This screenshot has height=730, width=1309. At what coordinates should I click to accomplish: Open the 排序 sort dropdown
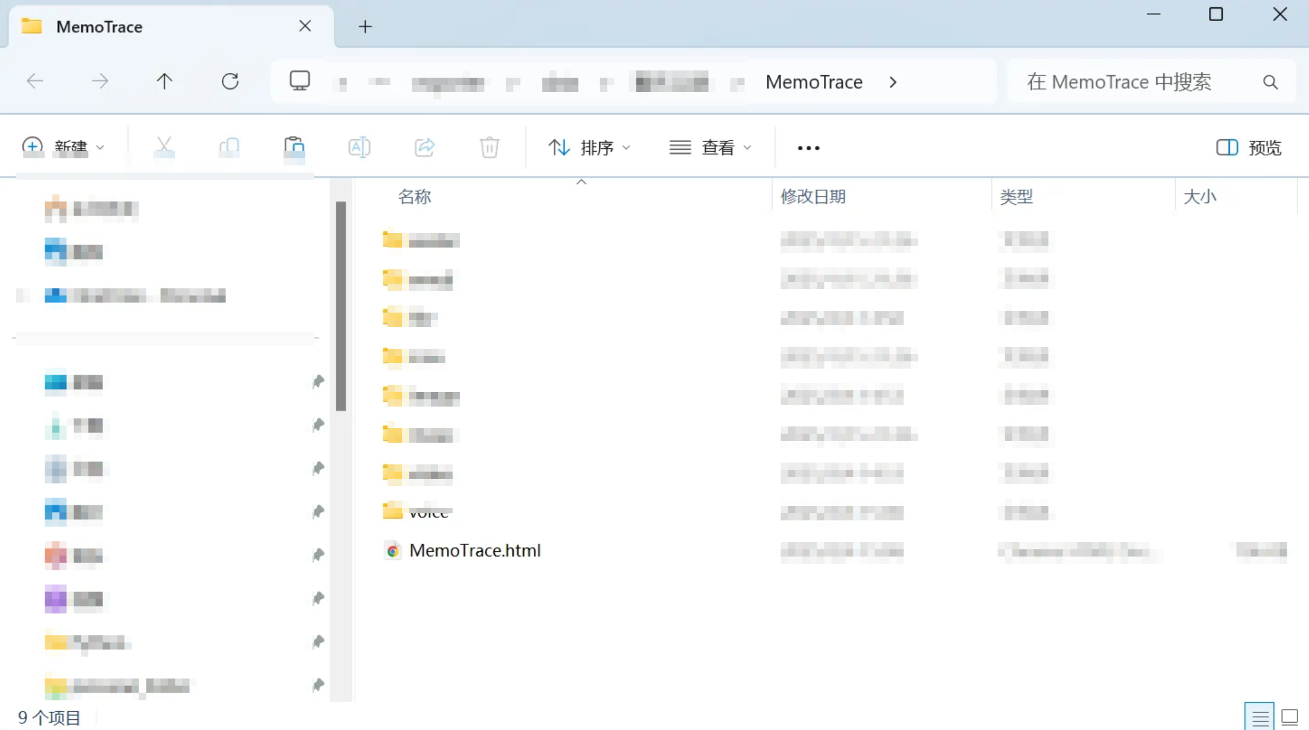pyautogui.click(x=589, y=148)
